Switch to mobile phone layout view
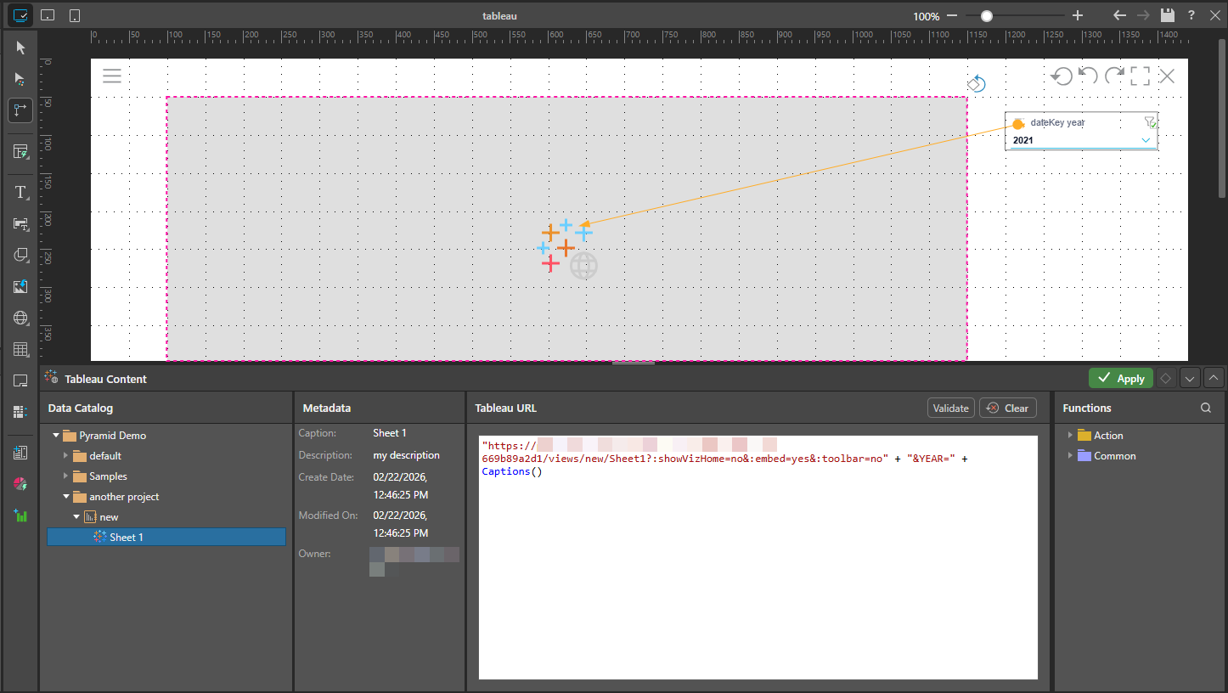 click(75, 15)
